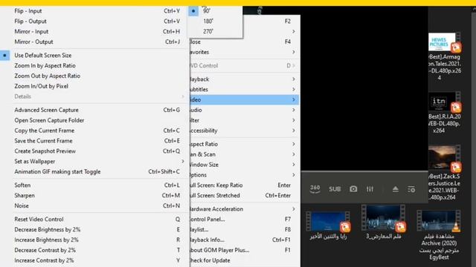This screenshot has width=476, height=267.
Task: Choose Flip - Output menu entry
Action: (x=94, y=22)
